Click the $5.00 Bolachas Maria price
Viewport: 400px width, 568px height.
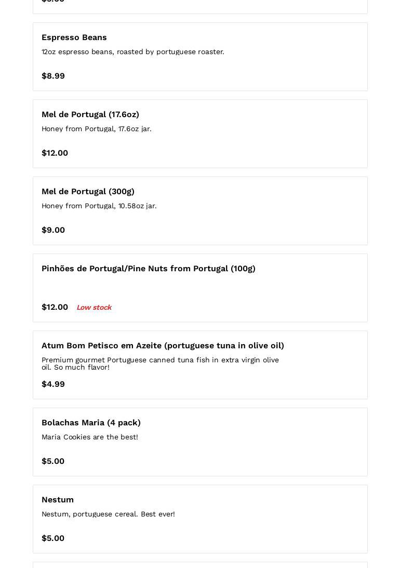[53, 461]
